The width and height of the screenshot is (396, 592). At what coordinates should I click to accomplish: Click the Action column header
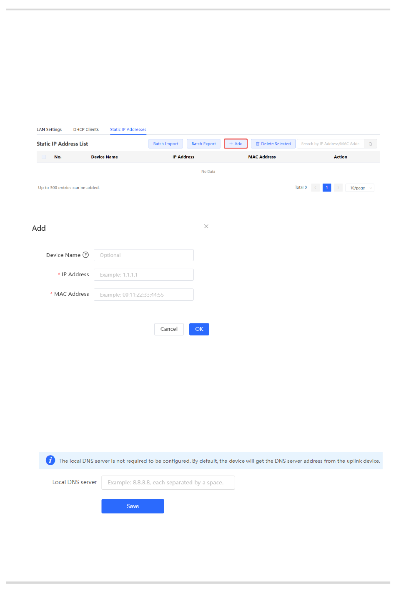tap(341, 157)
